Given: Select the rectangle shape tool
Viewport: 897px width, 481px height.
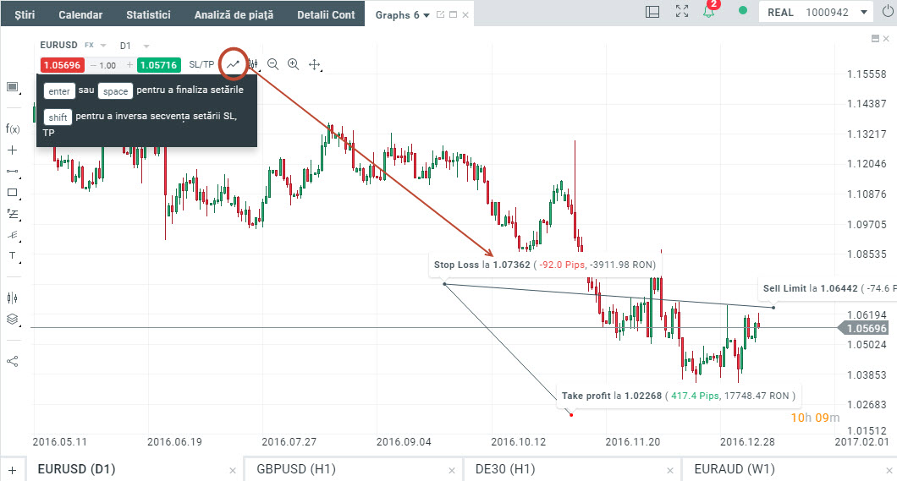Looking at the screenshot, I should [12, 193].
